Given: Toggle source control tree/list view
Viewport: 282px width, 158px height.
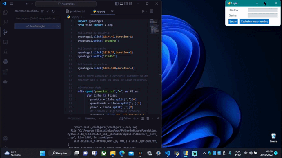Looking at the screenshot, I should [43, 11].
